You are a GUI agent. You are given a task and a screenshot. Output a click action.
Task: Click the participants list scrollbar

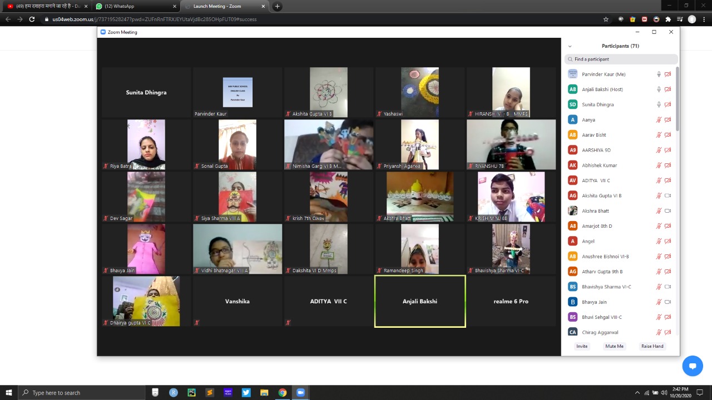[677, 99]
